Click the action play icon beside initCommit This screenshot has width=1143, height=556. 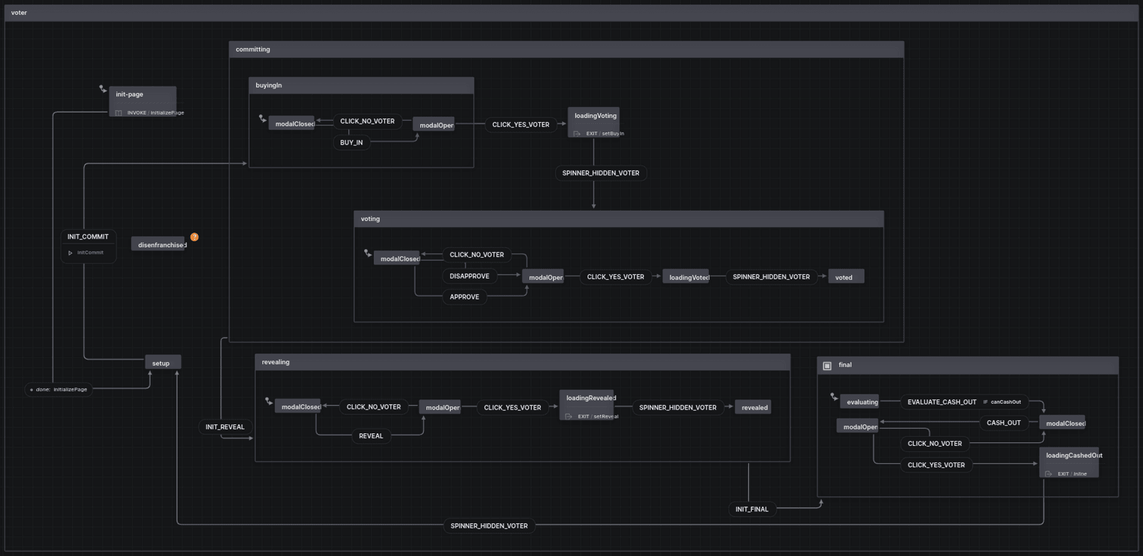[x=70, y=253]
